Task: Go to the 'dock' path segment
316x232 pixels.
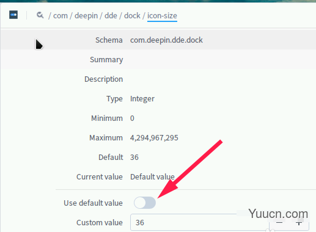Action: pos(132,16)
